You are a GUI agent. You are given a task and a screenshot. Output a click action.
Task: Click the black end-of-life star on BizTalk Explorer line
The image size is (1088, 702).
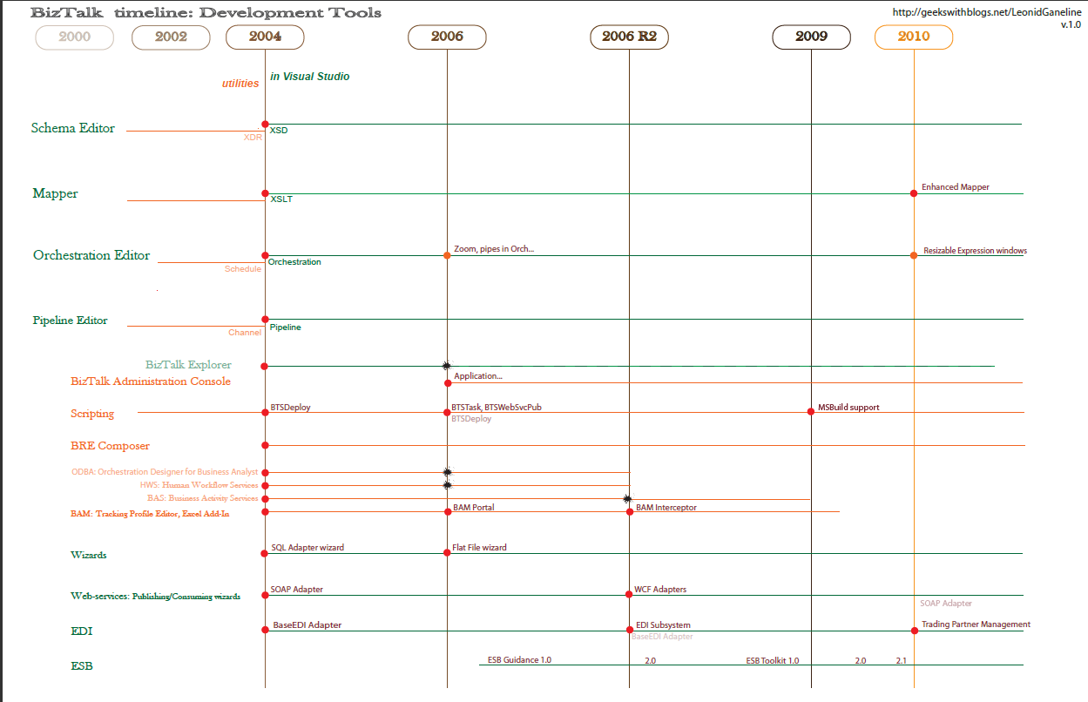click(447, 366)
